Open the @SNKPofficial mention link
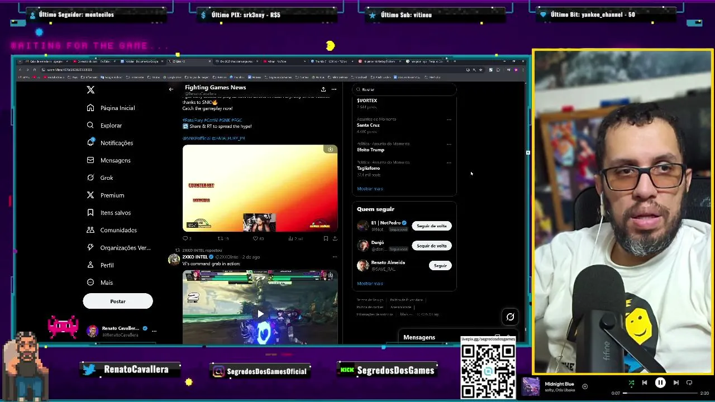Viewport: 715px width, 402px height. (197, 138)
